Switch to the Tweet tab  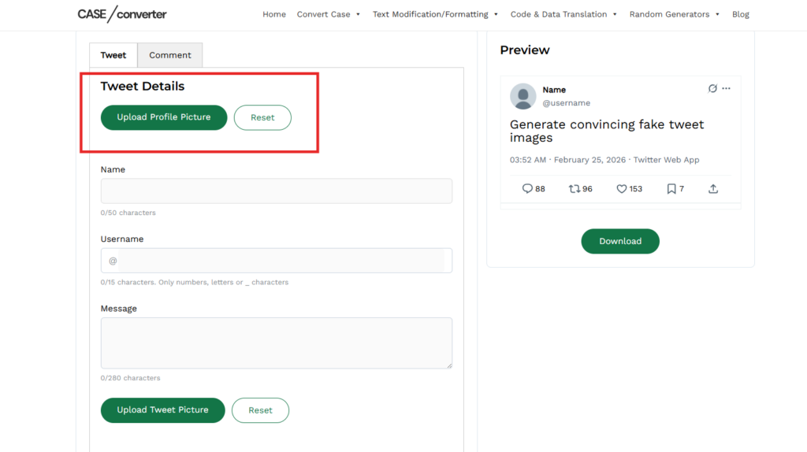pos(113,55)
